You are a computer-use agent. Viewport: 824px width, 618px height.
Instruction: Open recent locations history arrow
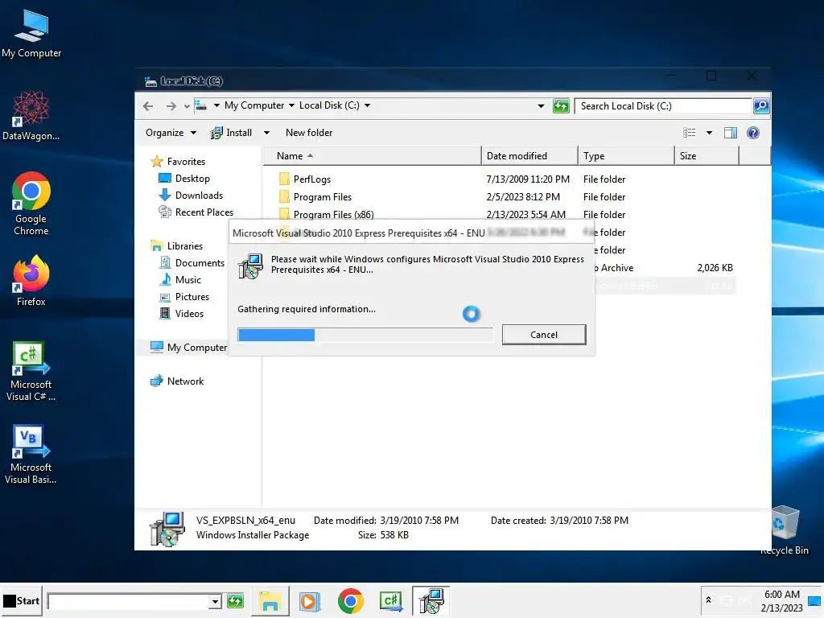pos(187,107)
